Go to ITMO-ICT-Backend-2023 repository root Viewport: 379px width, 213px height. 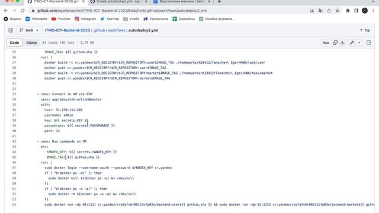coord(67,30)
